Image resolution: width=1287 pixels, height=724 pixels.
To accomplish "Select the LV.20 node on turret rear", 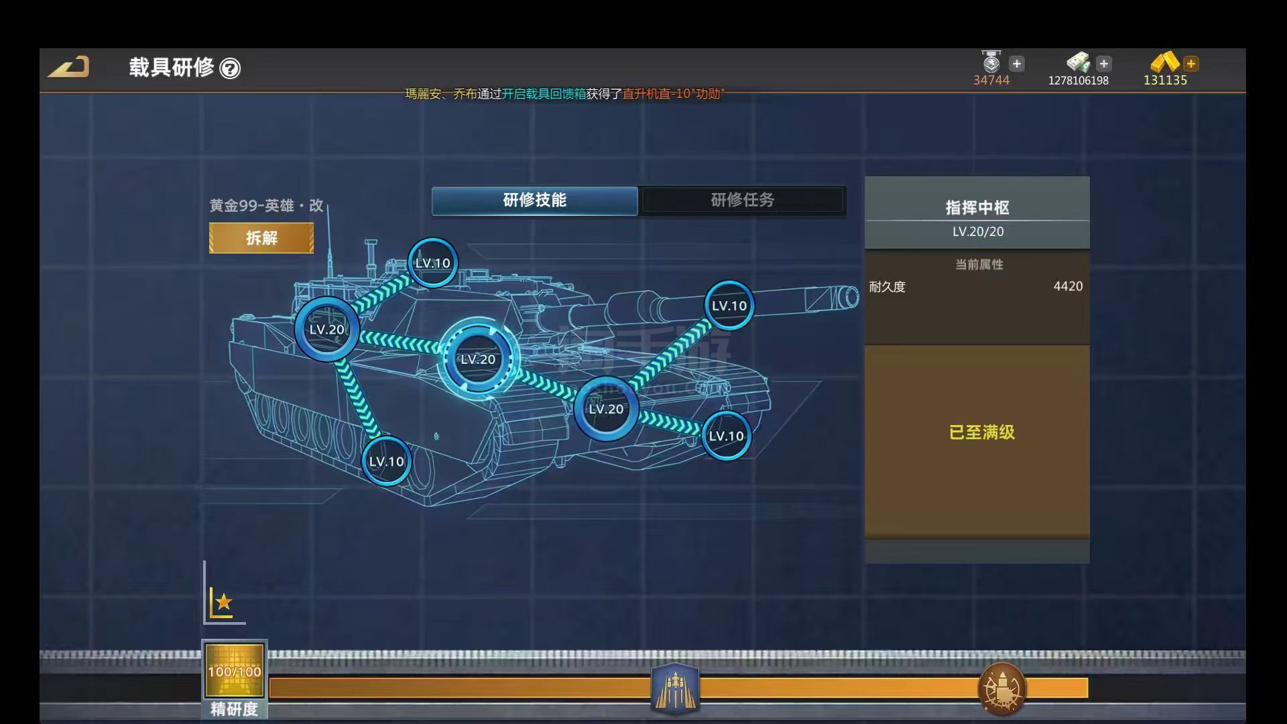I will click(x=326, y=329).
